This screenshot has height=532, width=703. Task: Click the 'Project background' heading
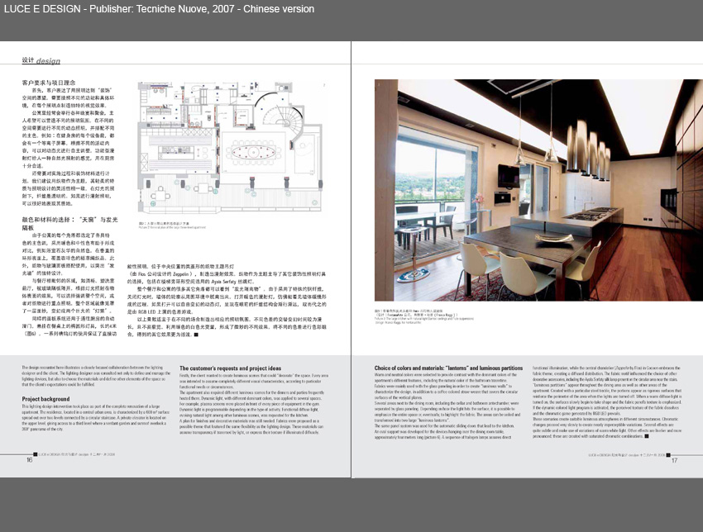(45, 399)
